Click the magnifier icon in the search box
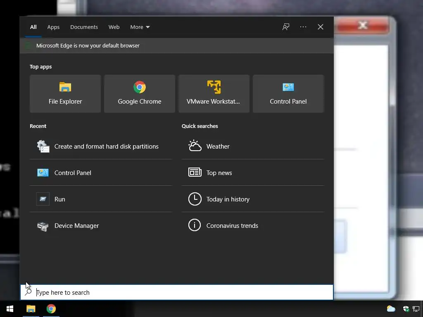Screen dimensions: 423x317 (x=28, y=292)
